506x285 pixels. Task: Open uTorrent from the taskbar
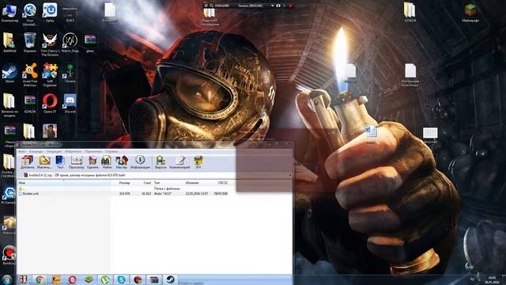click(x=105, y=279)
